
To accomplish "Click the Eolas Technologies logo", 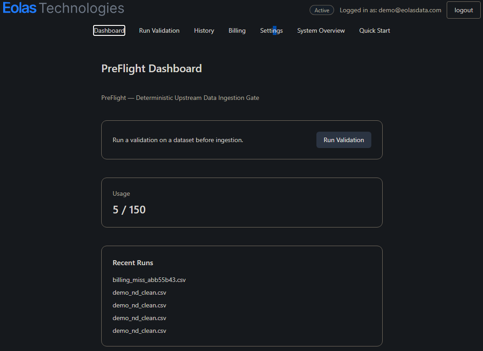I will click(x=63, y=8).
